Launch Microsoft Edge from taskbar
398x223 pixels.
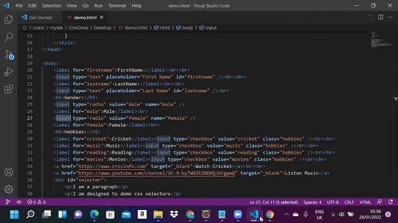coord(94,214)
